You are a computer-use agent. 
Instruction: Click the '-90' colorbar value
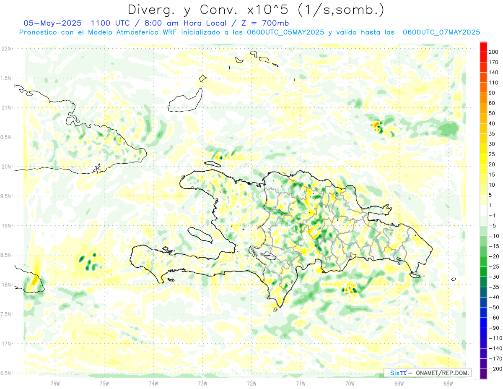click(493, 328)
